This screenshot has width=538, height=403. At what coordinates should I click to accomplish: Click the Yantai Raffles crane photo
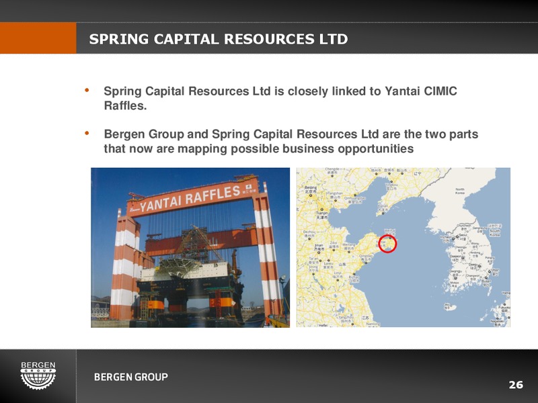pyautogui.click(x=190, y=247)
